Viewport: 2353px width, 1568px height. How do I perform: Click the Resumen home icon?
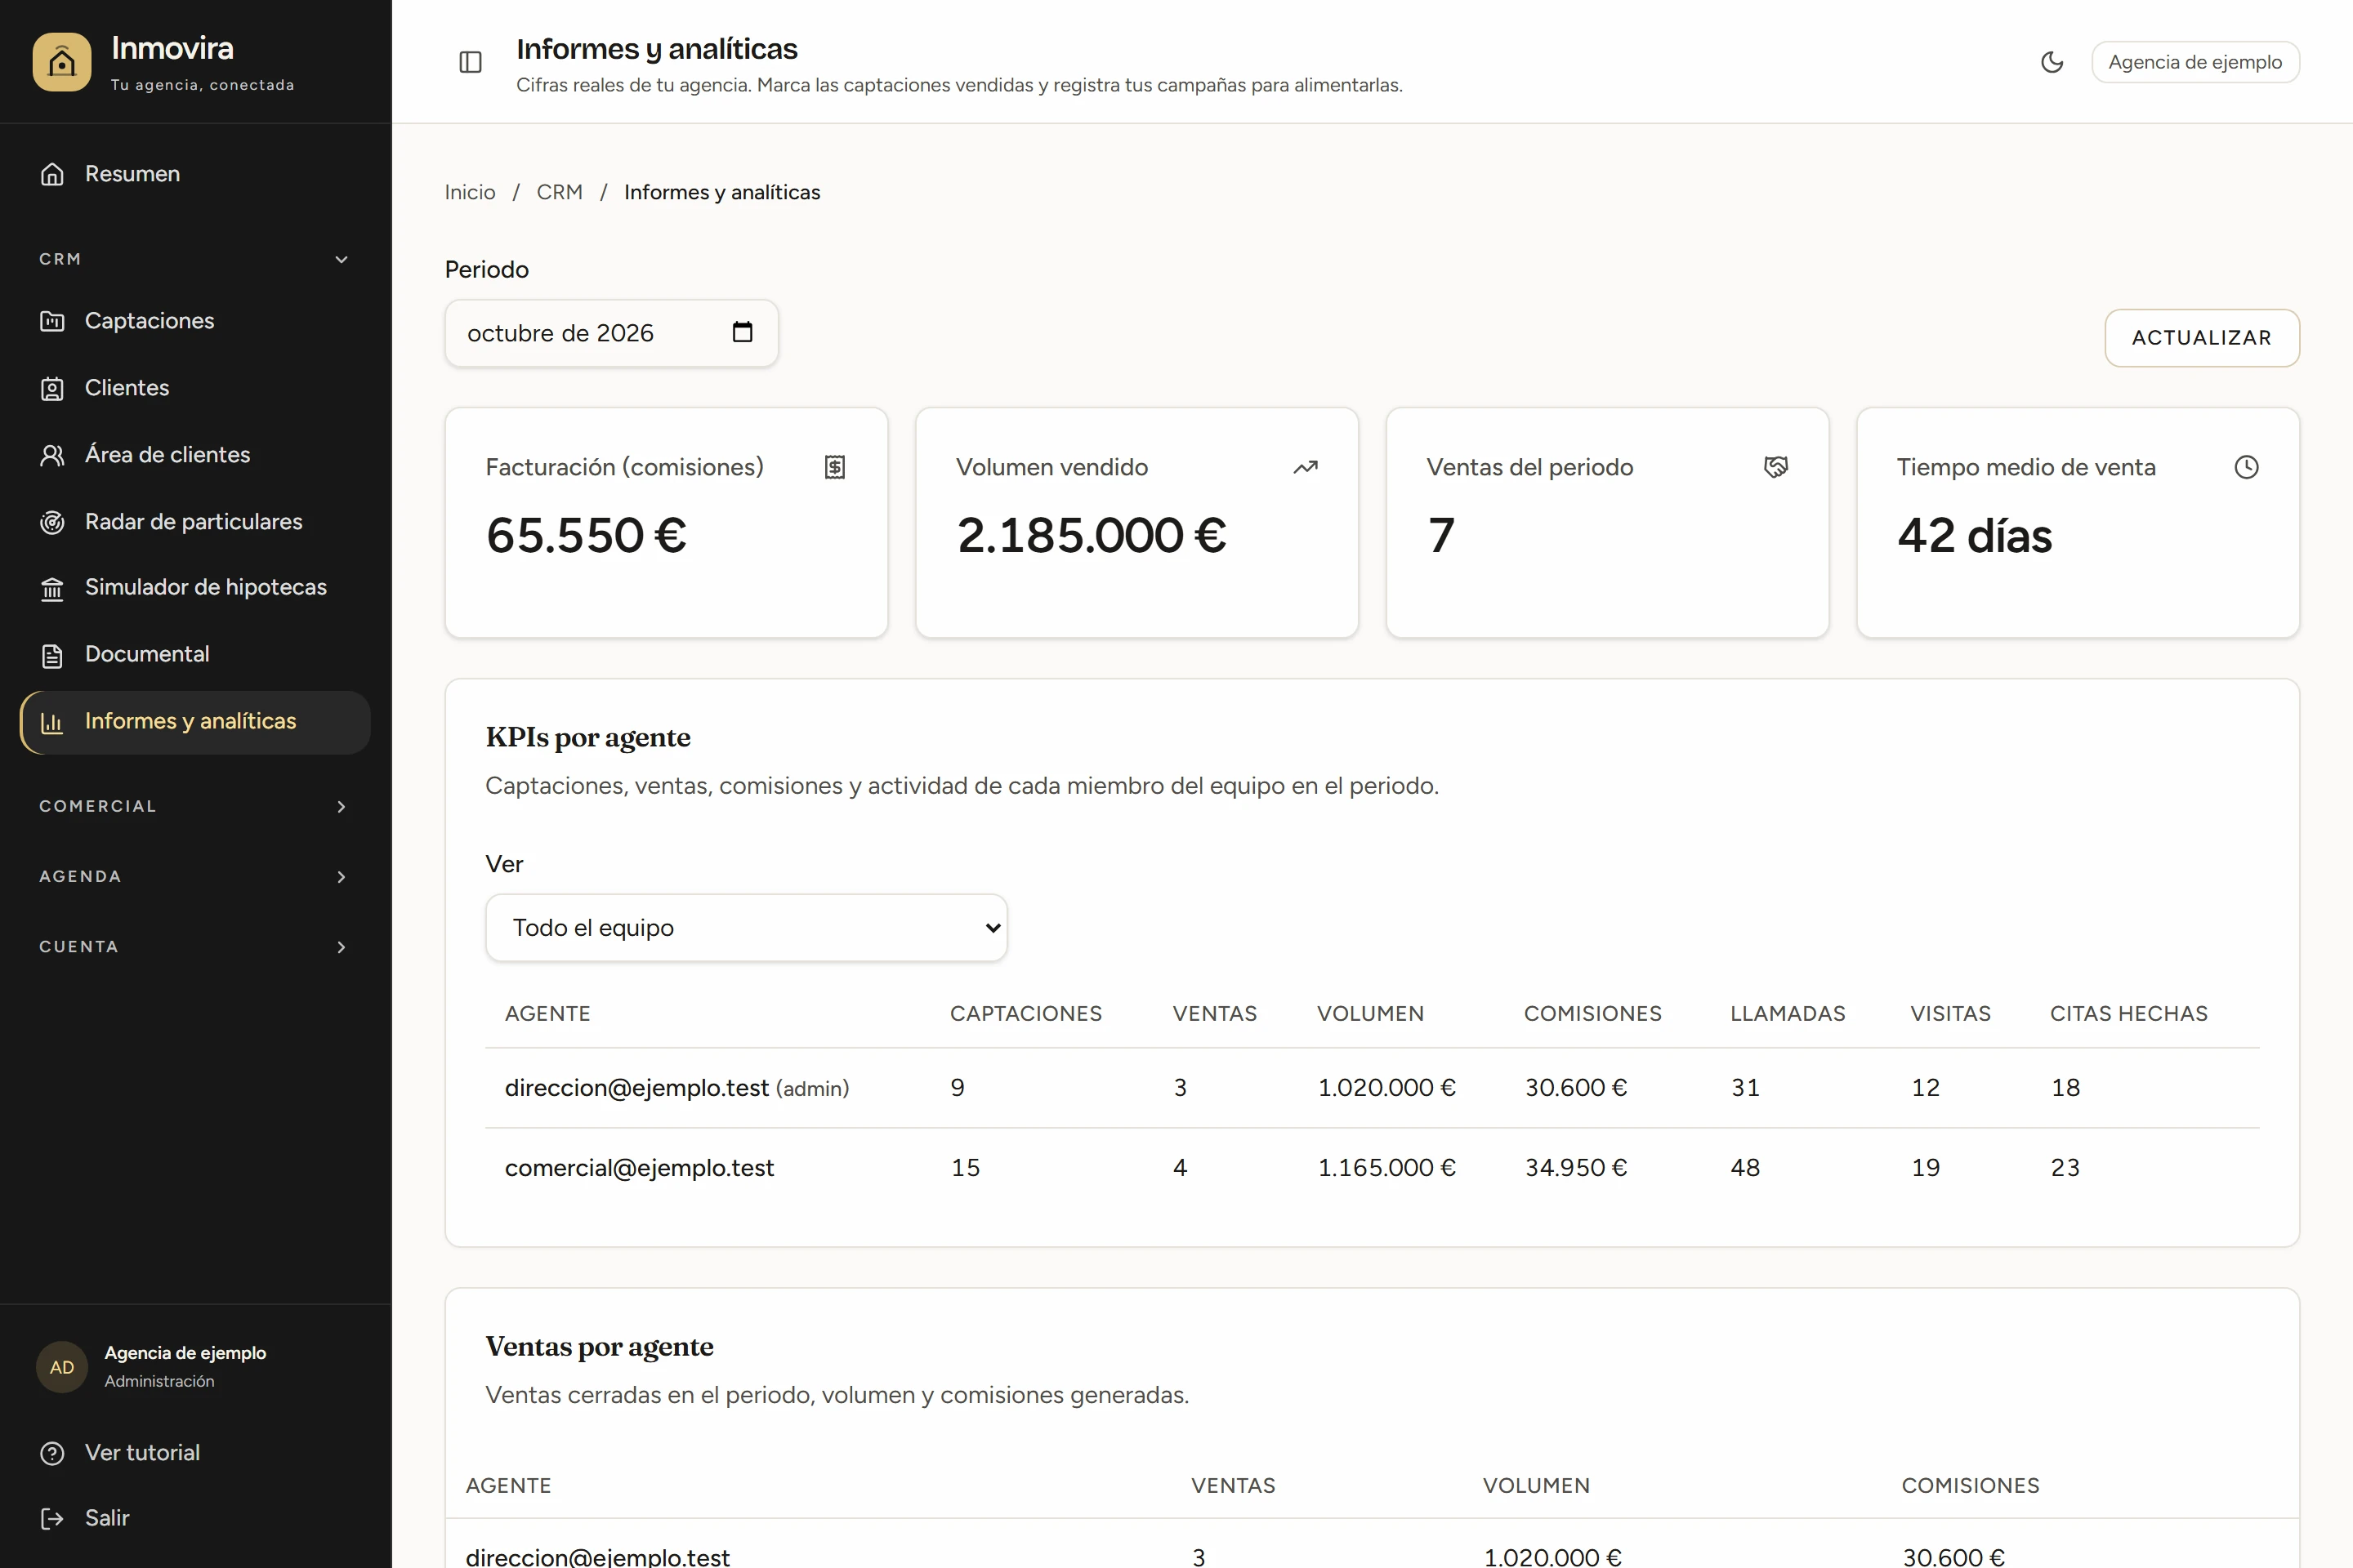click(x=52, y=174)
